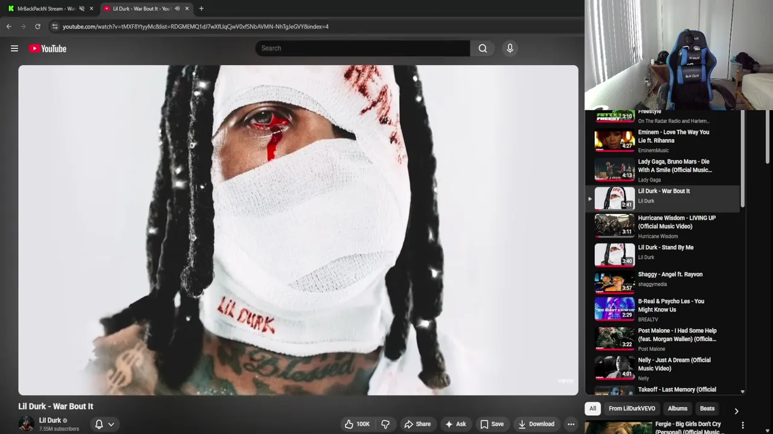The height and width of the screenshot is (434, 773).
Task: Go back using browser back arrow
Action: tap(8, 27)
